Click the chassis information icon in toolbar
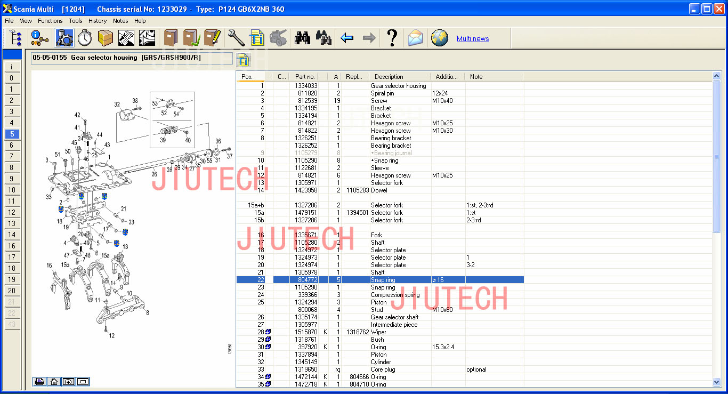The width and height of the screenshot is (728, 394). 39,38
